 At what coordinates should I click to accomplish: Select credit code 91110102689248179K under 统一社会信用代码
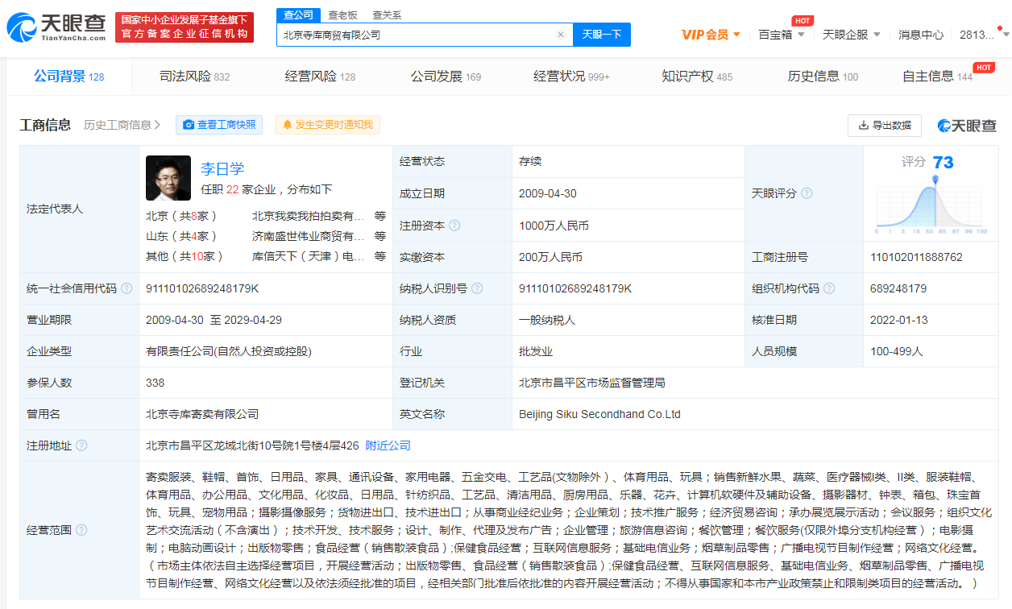(202, 288)
